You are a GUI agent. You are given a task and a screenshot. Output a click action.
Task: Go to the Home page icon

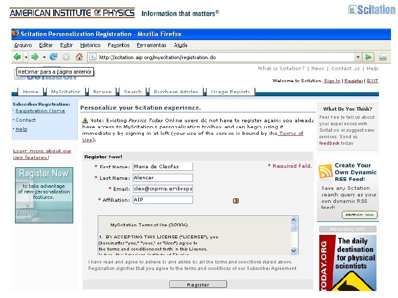coord(79,57)
